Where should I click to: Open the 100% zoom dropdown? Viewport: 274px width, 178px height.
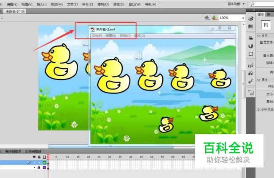pyautogui.click(x=243, y=18)
